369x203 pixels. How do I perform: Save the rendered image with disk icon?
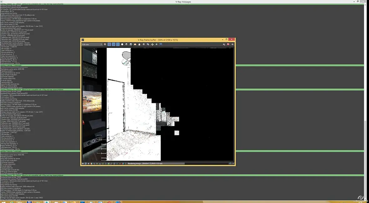[131, 44]
